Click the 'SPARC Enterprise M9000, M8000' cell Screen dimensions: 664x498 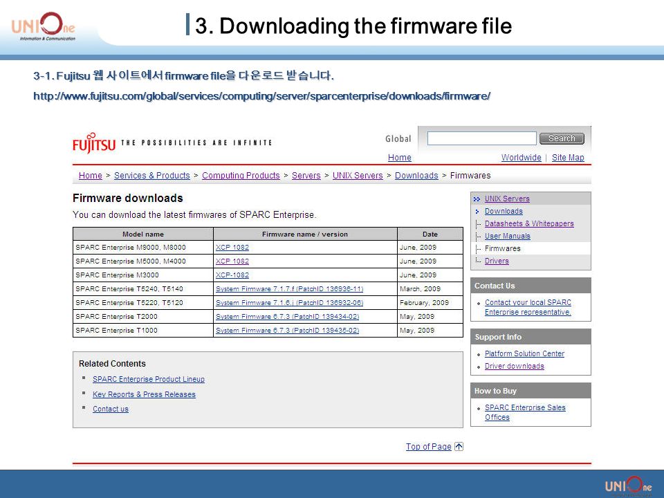coord(143,248)
